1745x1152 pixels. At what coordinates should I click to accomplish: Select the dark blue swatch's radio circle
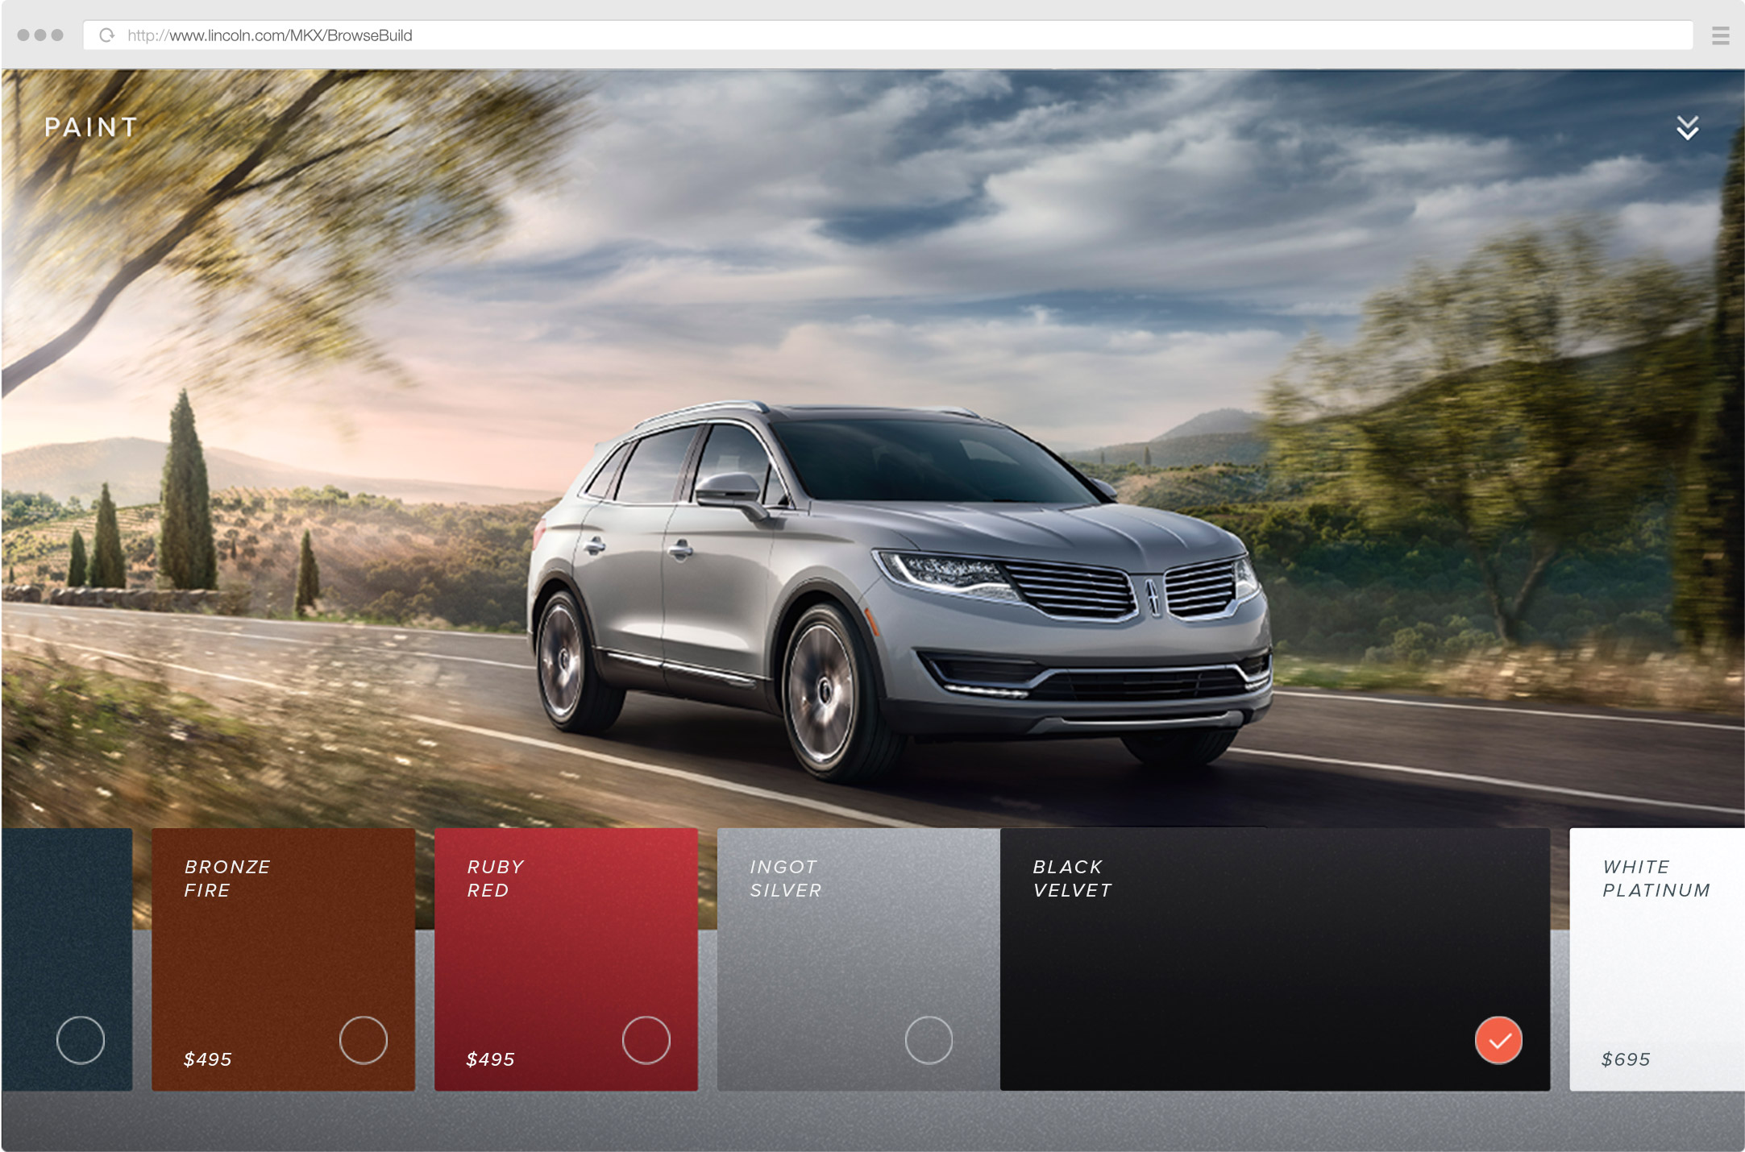[x=81, y=1040]
